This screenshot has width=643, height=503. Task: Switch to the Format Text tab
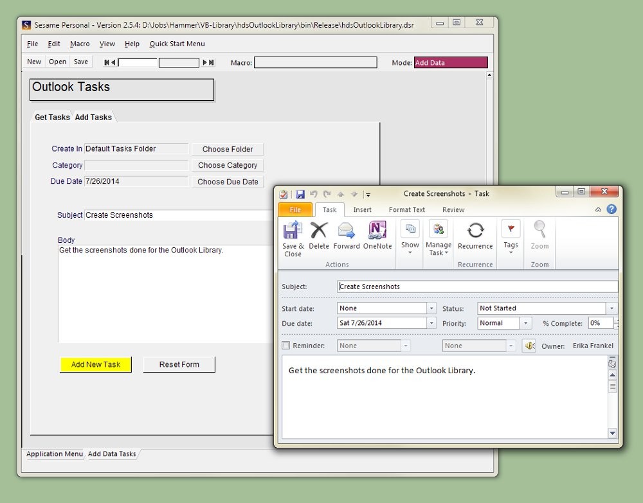(407, 209)
